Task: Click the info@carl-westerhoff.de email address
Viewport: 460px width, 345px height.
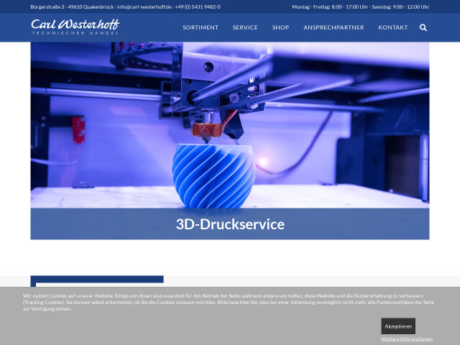Action: point(145,6)
